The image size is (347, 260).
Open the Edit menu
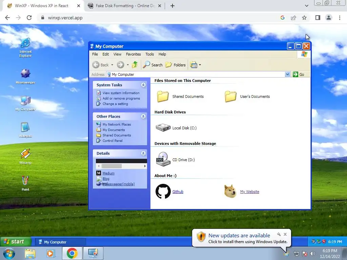[x=106, y=54]
